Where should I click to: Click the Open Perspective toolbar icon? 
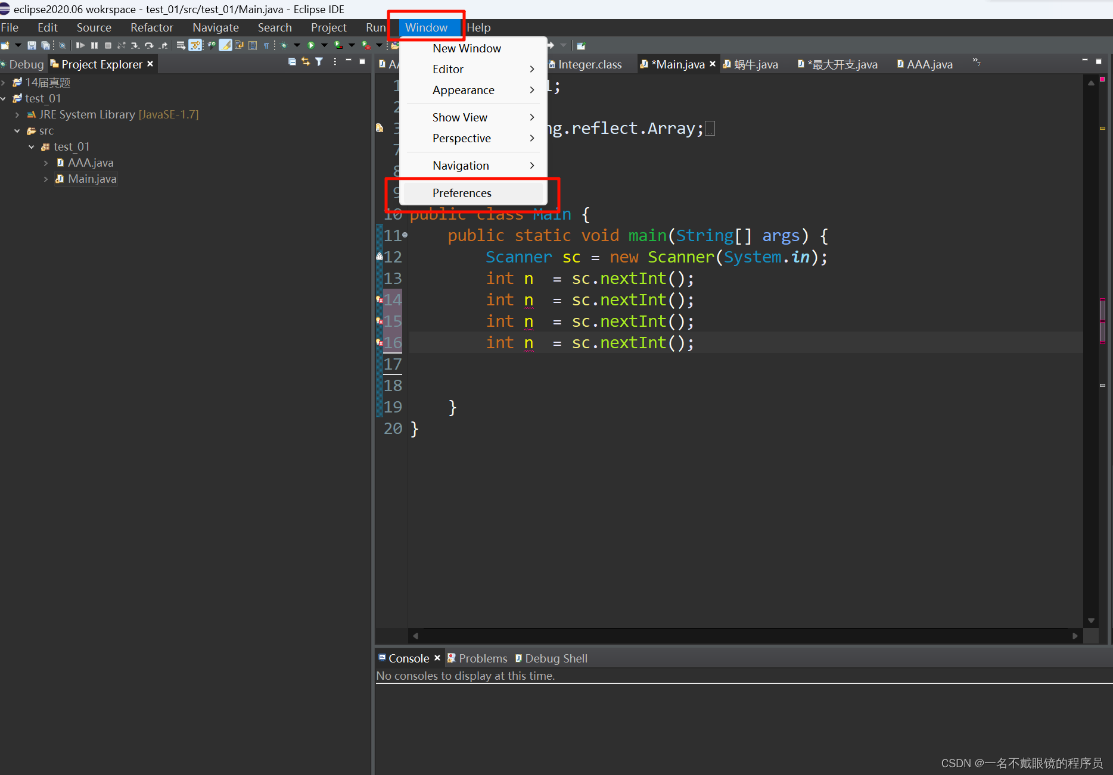tap(581, 45)
